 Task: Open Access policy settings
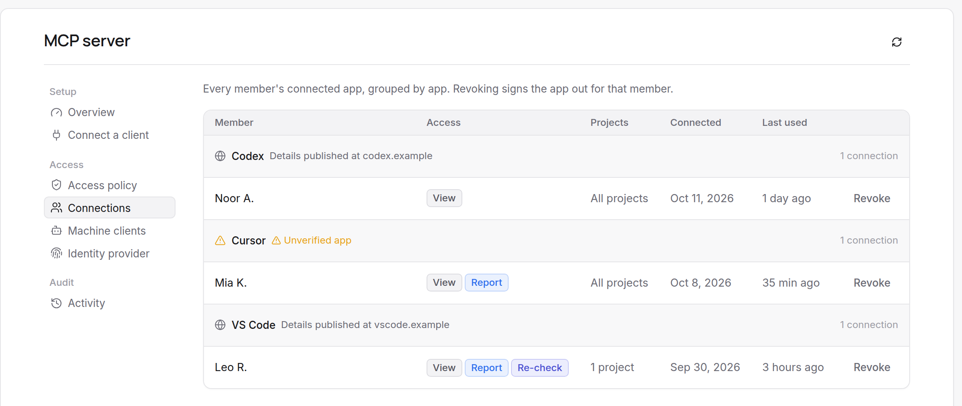click(110, 185)
